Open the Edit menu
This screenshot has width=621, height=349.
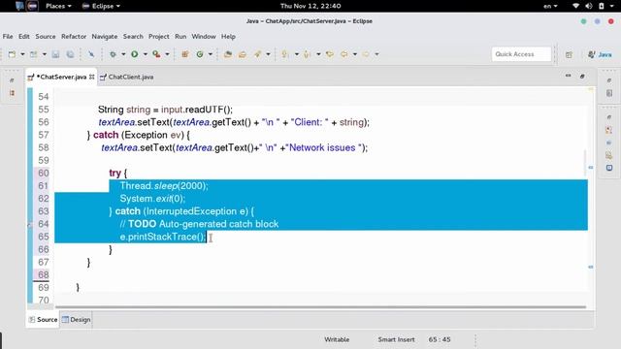23,37
